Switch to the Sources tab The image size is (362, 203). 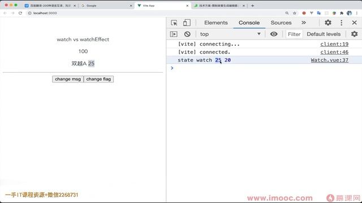coord(281,23)
